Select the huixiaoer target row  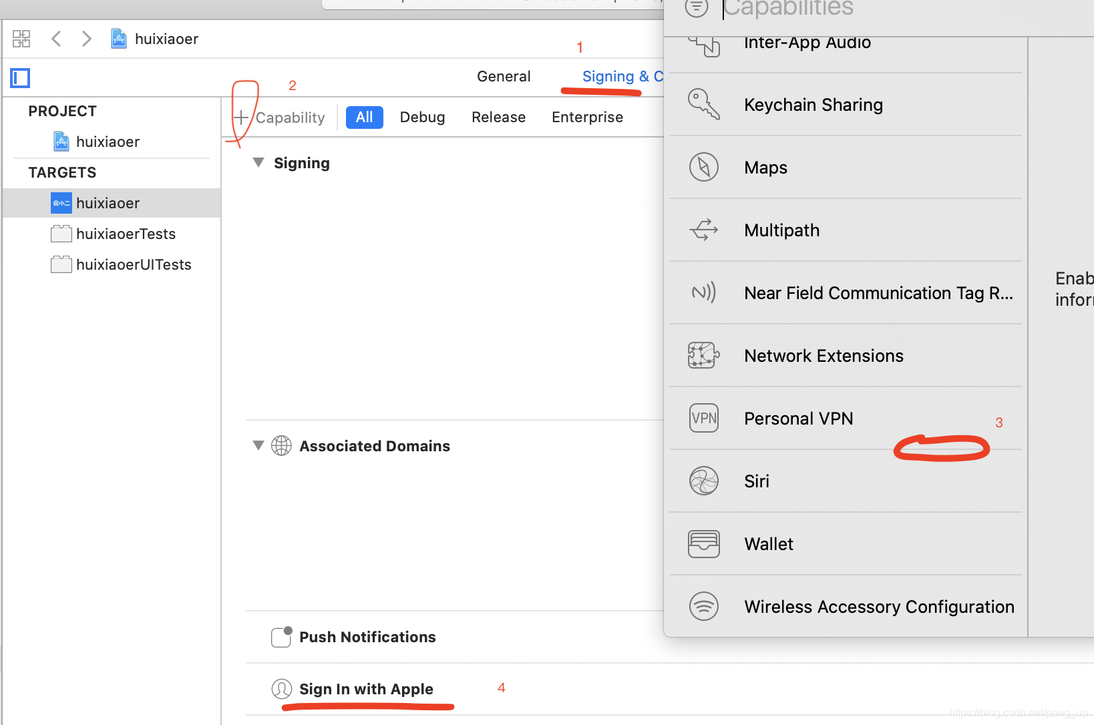point(112,203)
